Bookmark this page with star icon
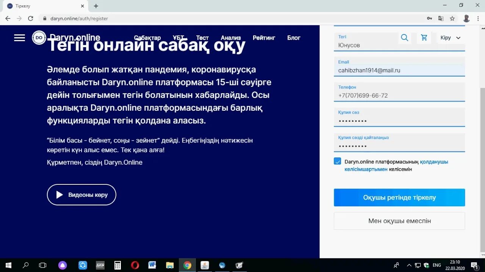The width and height of the screenshot is (485, 272). [452, 18]
